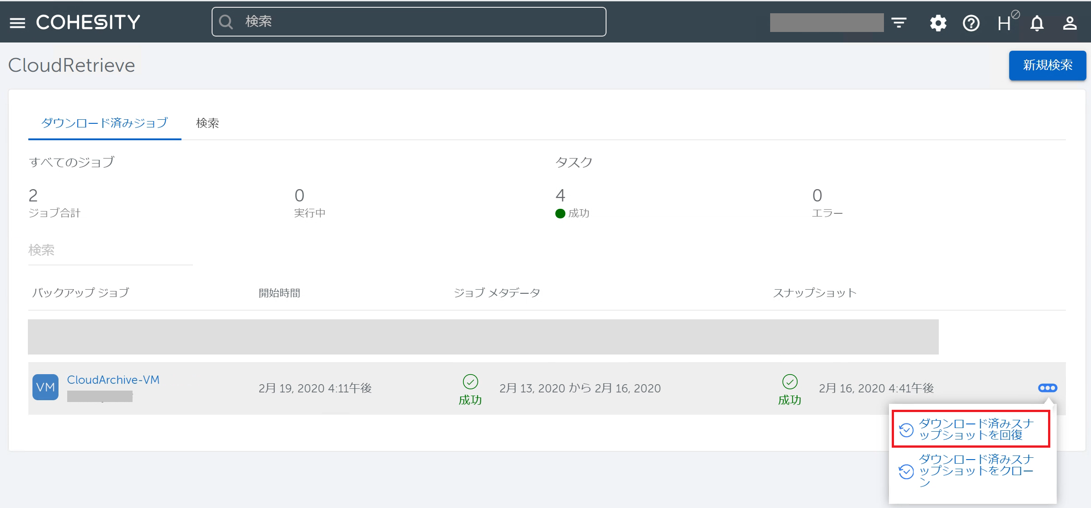Open the three-dot actions menu for CloudArchive-VM
Image resolution: width=1091 pixels, height=508 pixels.
click(1047, 388)
